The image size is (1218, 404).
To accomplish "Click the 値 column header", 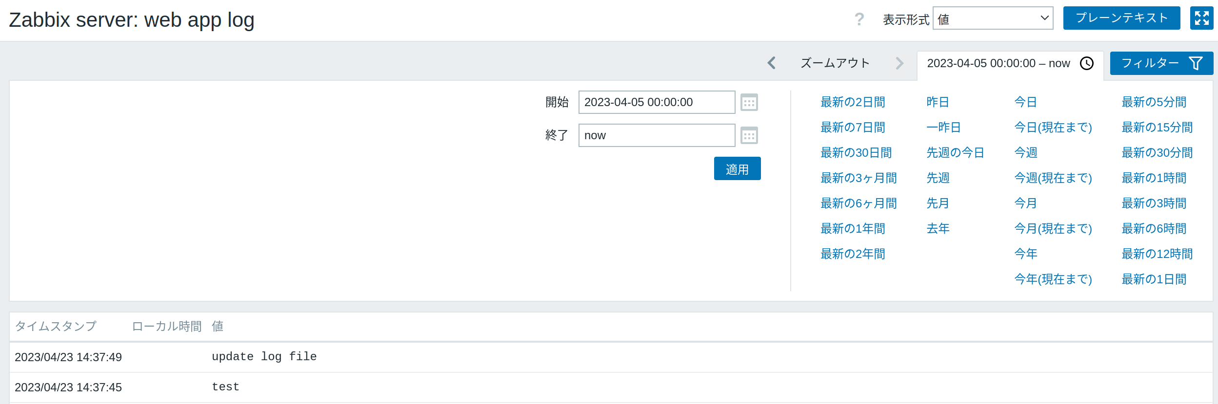I will pyautogui.click(x=217, y=326).
